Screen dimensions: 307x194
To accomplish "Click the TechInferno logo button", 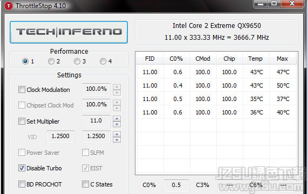I will pyautogui.click(x=69, y=32).
